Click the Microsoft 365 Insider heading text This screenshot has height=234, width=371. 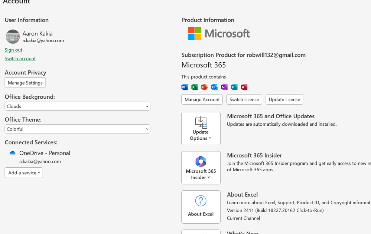click(x=254, y=155)
